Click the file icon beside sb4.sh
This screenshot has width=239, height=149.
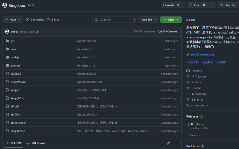pyautogui.click(x=7, y=106)
